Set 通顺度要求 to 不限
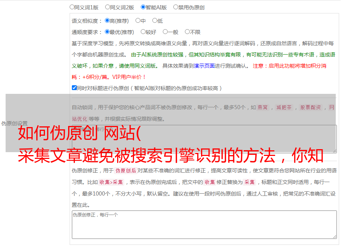This screenshot has height=246, width=341. coord(187,32)
